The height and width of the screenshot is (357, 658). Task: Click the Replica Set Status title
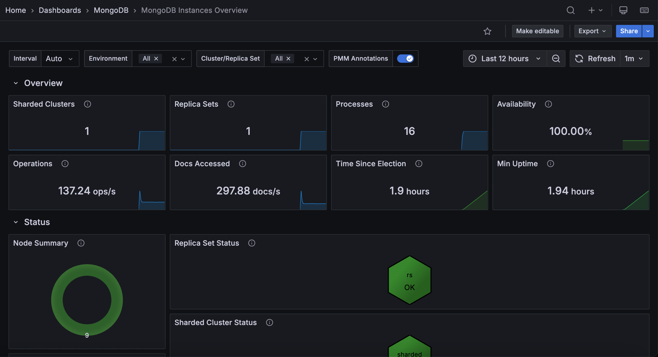click(x=207, y=243)
